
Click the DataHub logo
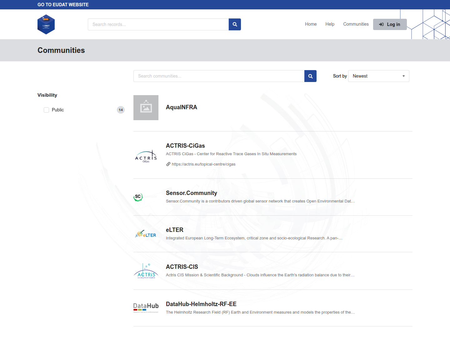(146, 308)
